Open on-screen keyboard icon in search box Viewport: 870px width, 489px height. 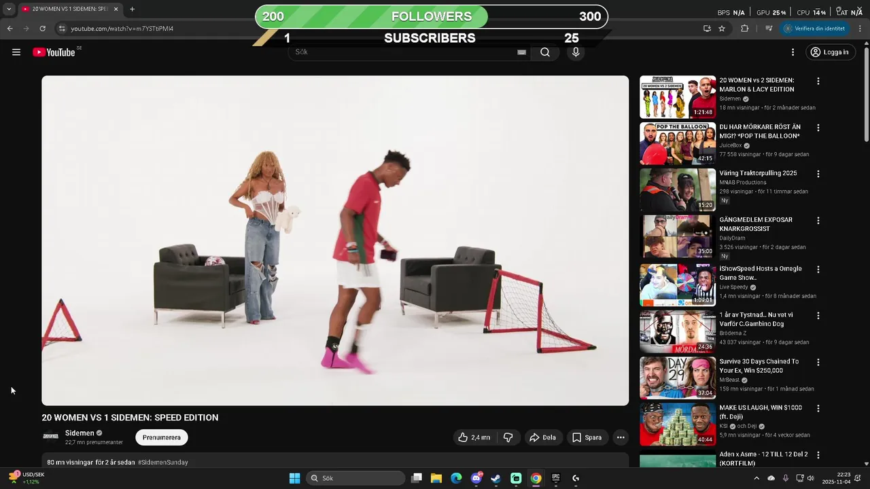click(x=521, y=52)
